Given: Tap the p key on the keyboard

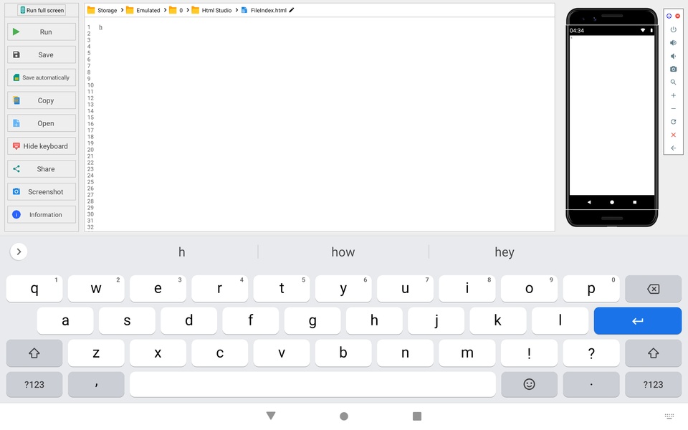Looking at the screenshot, I should (591, 289).
